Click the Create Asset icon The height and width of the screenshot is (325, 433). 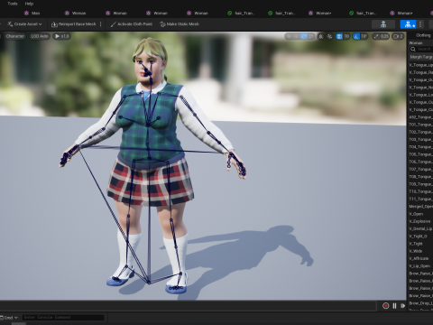(10, 24)
